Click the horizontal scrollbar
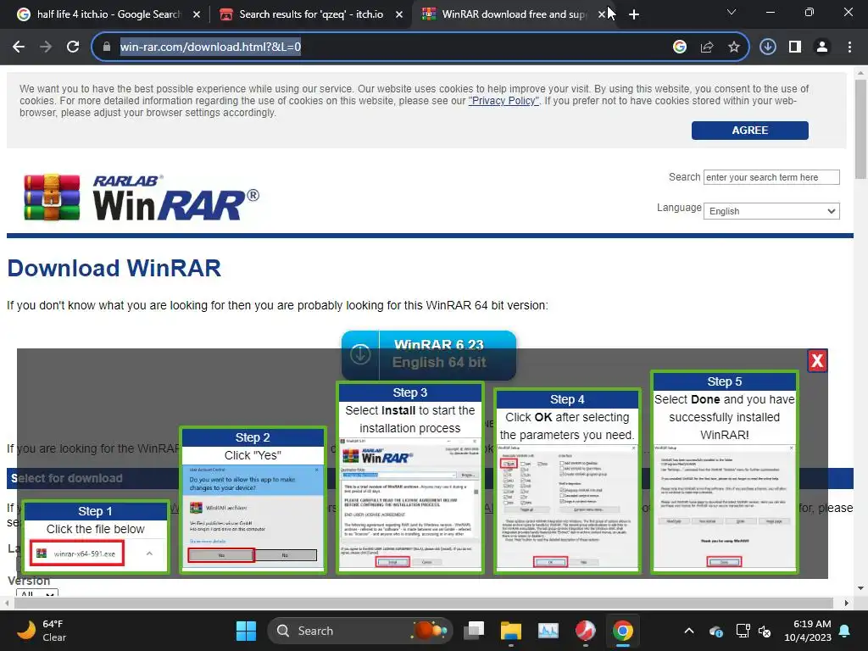 point(426,603)
